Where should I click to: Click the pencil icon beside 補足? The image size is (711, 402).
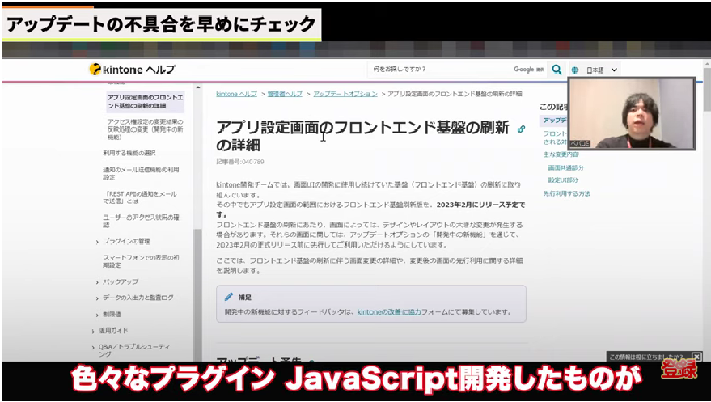(229, 297)
